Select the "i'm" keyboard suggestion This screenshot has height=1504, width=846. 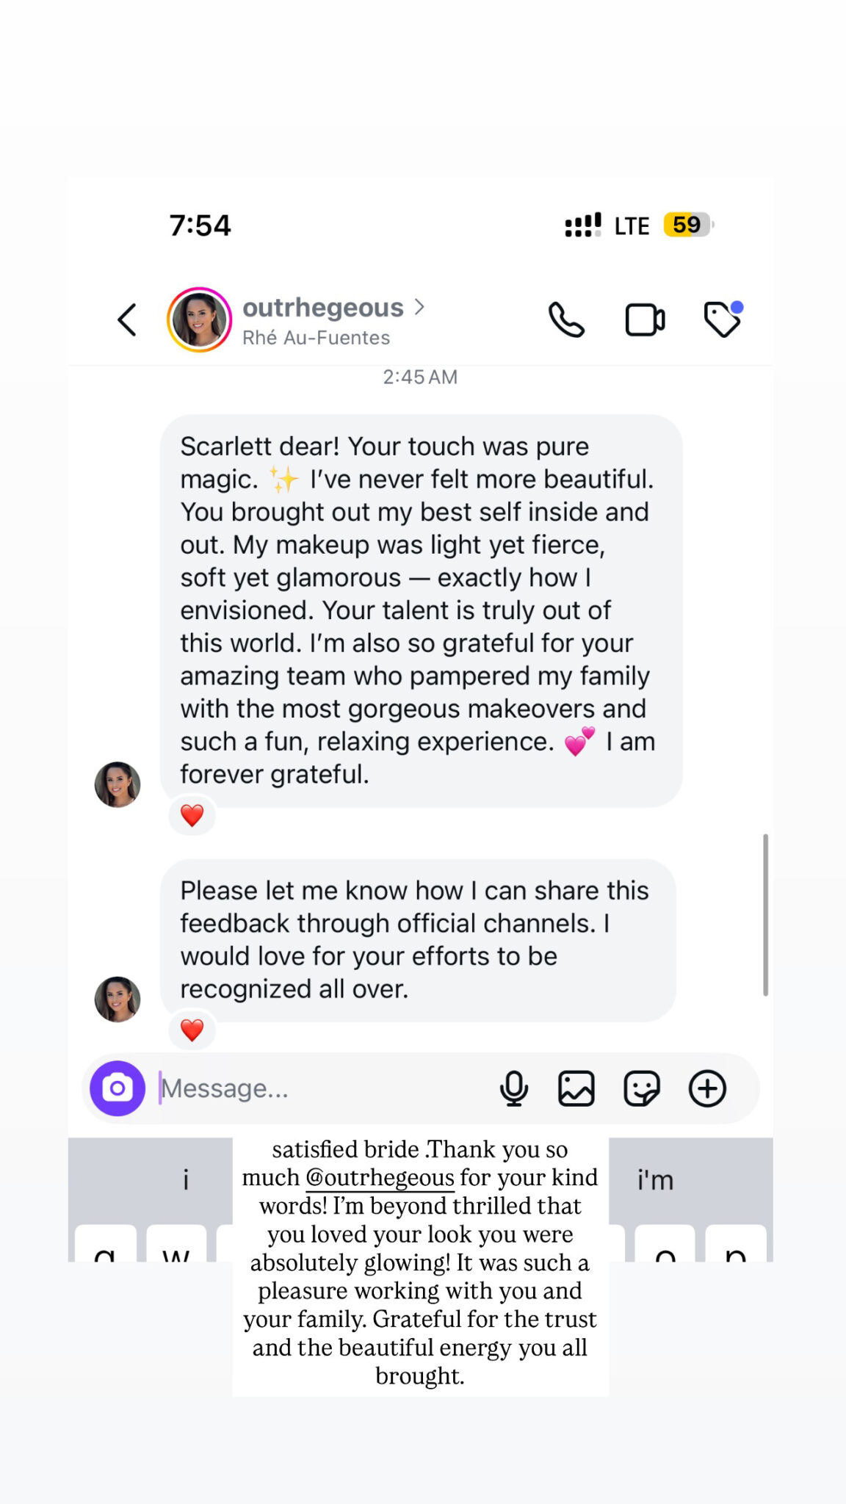(655, 1180)
